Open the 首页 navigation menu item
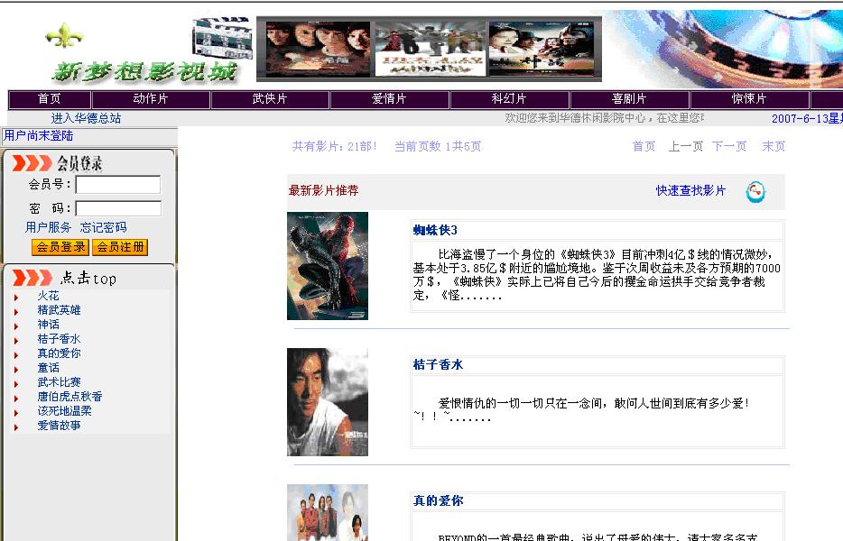This screenshot has height=541, width=843. 50,99
